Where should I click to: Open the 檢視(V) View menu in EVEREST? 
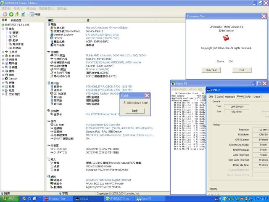point(18,8)
